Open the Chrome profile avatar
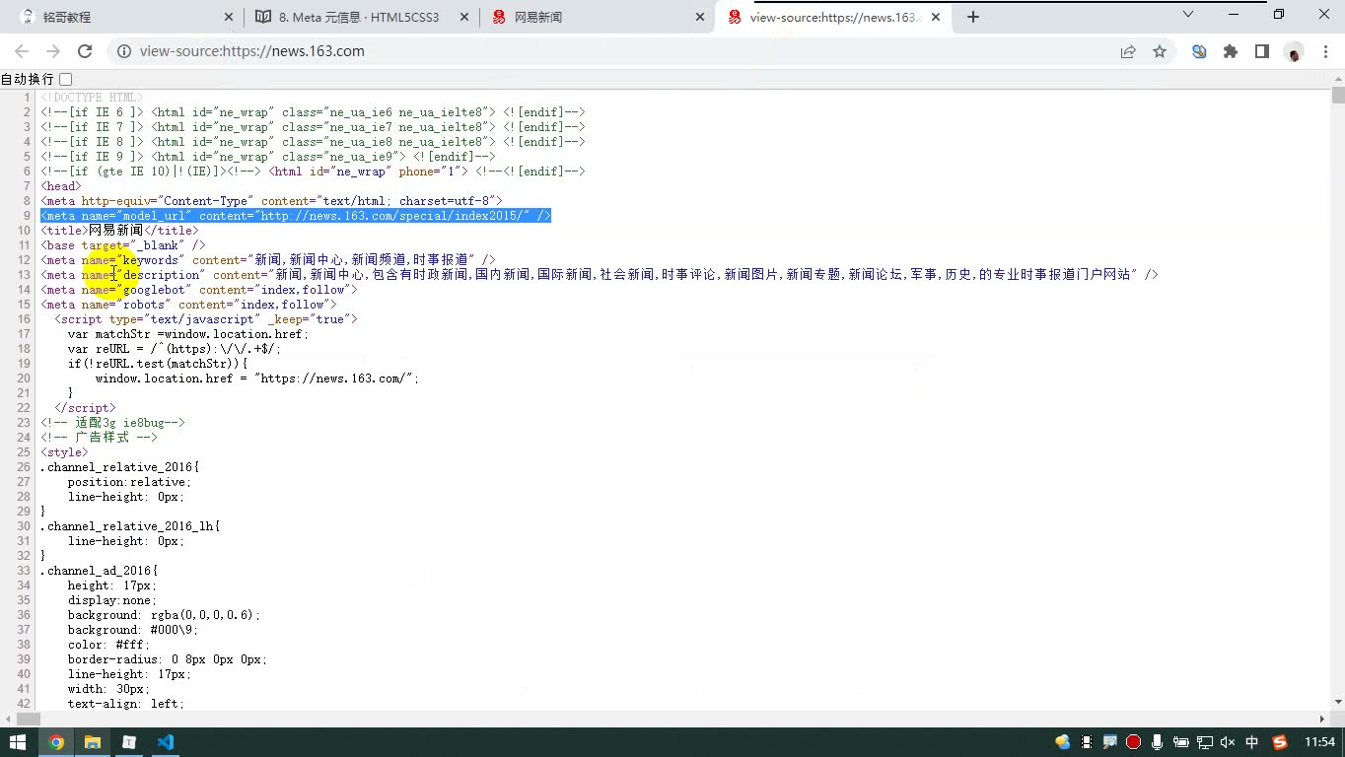The width and height of the screenshot is (1345, 757). (x=1294, y=51)
